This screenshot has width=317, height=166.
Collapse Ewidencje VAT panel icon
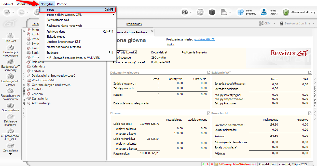coord(310,73)
